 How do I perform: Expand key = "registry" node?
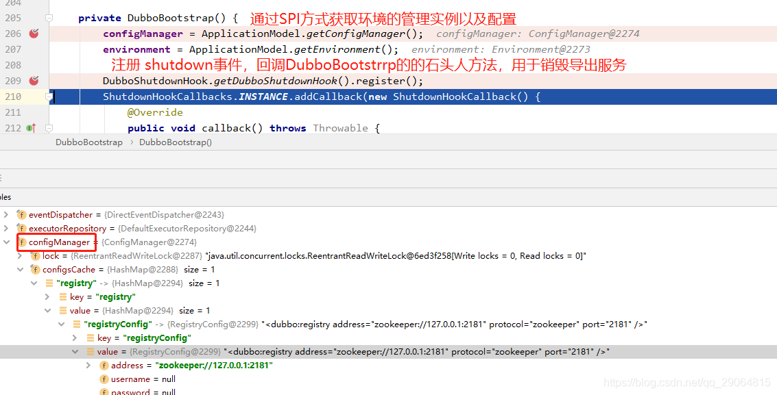point(47,296)
